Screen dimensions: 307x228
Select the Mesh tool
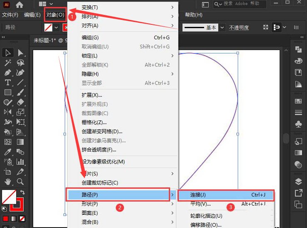[x=8, y=142]
